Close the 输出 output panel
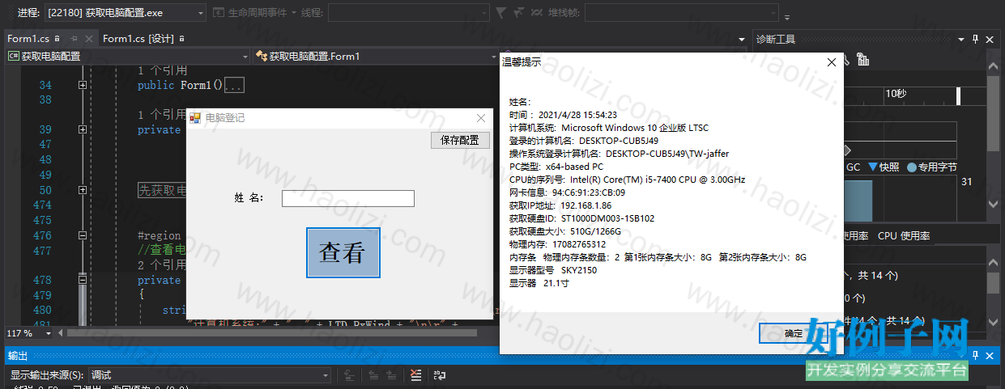Viewport: 1005px width, 389px height. (x=990, y=355)
